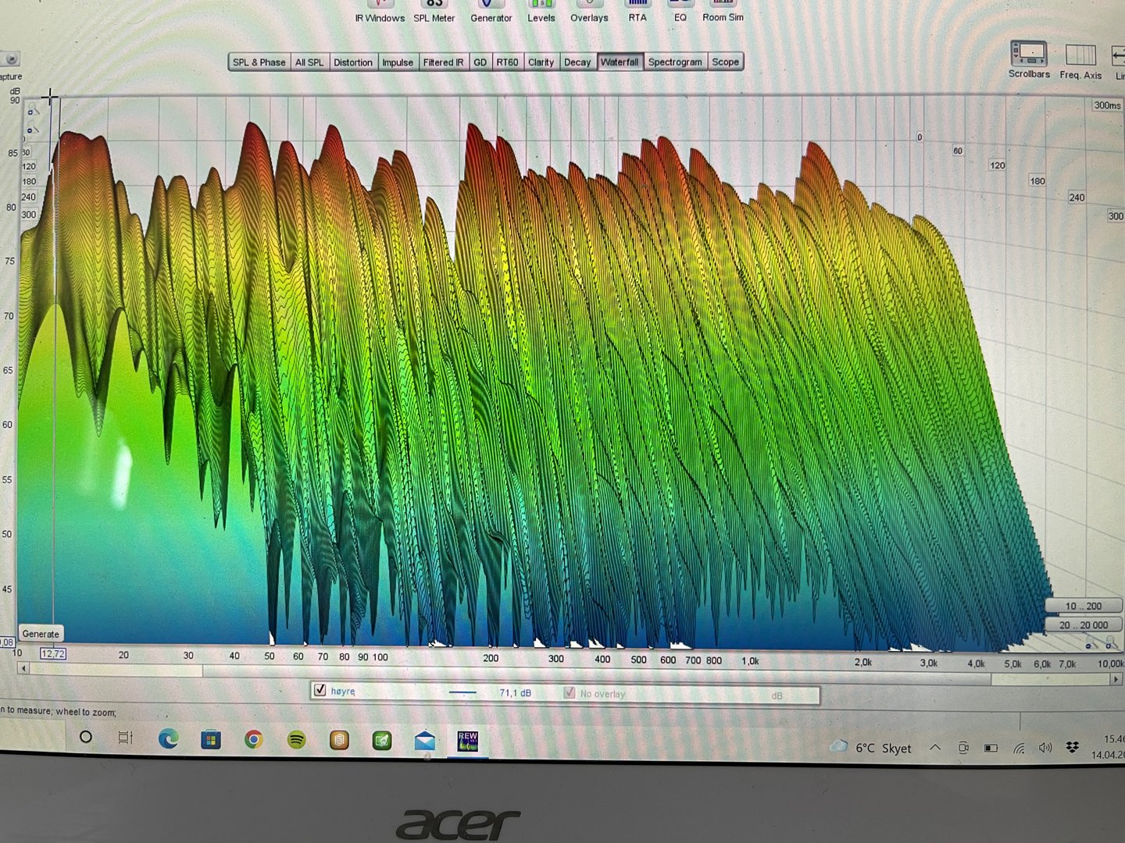Screen dimensions: 1125x843
Task: Toggle the høyre trace checkbox
Action: pos(320,690)
